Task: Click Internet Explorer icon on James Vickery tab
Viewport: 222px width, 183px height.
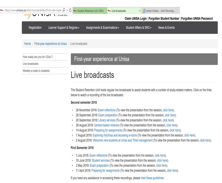Action: [x=144, y=11]
